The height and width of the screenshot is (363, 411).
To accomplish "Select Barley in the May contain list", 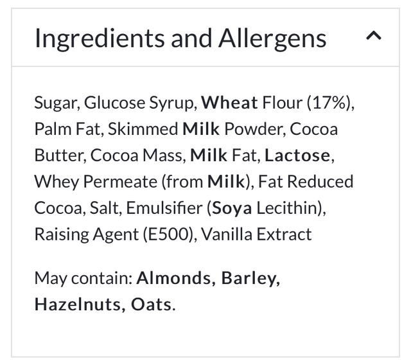I will pos(249,278).
